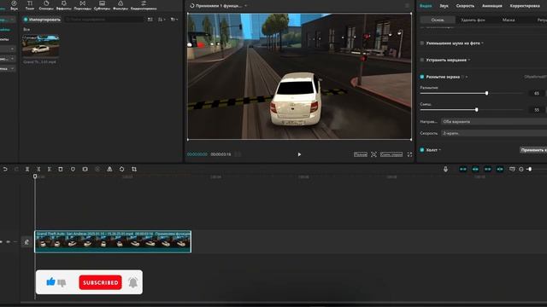This screenshot has width=547, height=307.
Task: Toggle clip linkage in timeline
Action: click(488, 169)
